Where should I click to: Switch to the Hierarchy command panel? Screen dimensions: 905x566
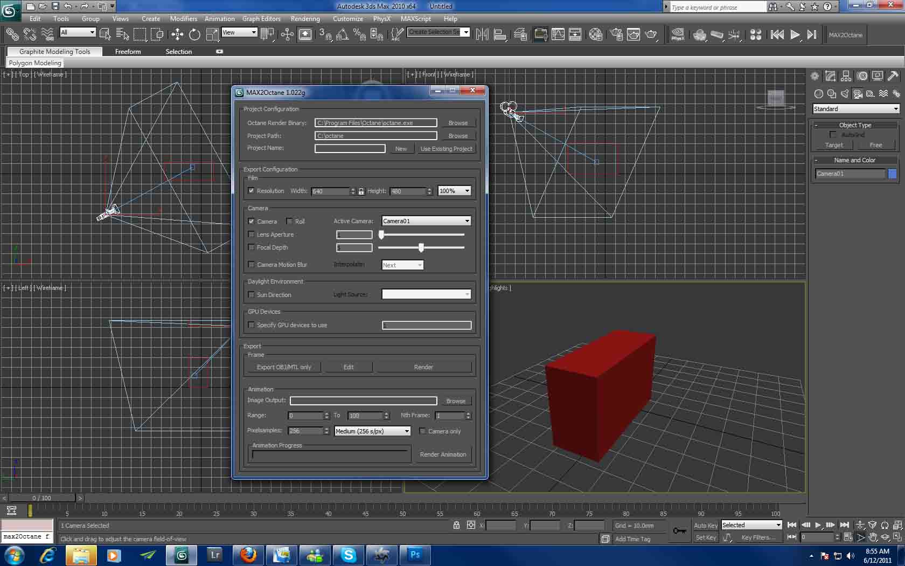point(846,76)
